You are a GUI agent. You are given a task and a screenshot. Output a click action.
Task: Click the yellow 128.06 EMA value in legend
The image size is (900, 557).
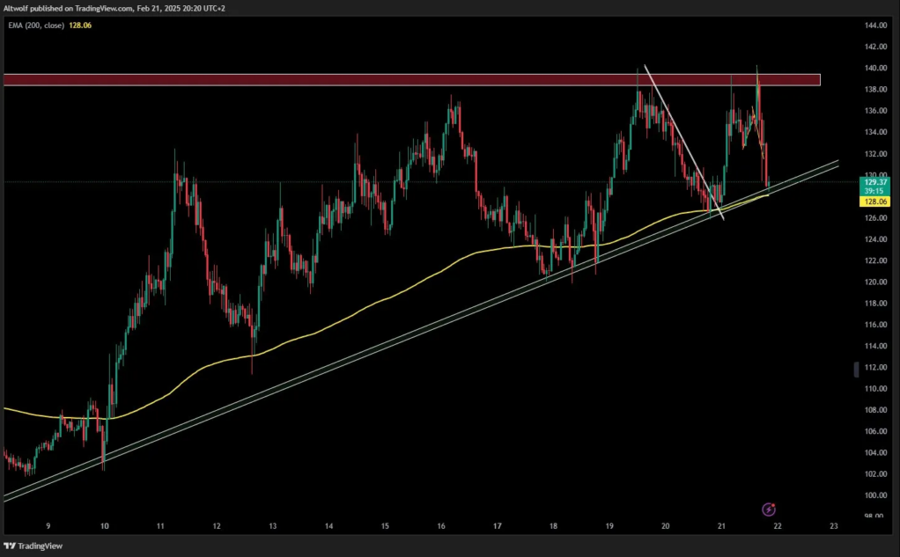[x=80, y=26]
